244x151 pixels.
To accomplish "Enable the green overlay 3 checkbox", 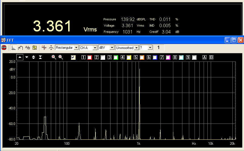I will pyautogui.click(x=116, y=58).
